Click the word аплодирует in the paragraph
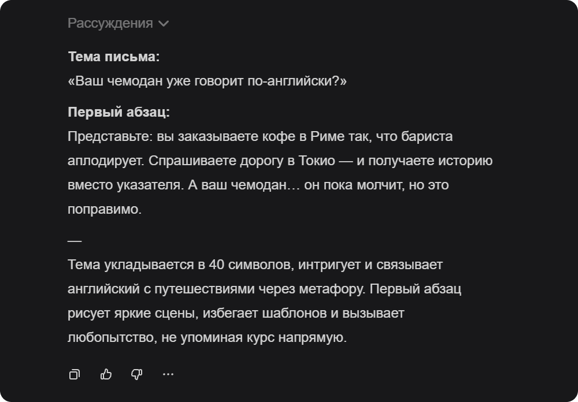Screen dimensions: 578x402 [x=105, y=161]
